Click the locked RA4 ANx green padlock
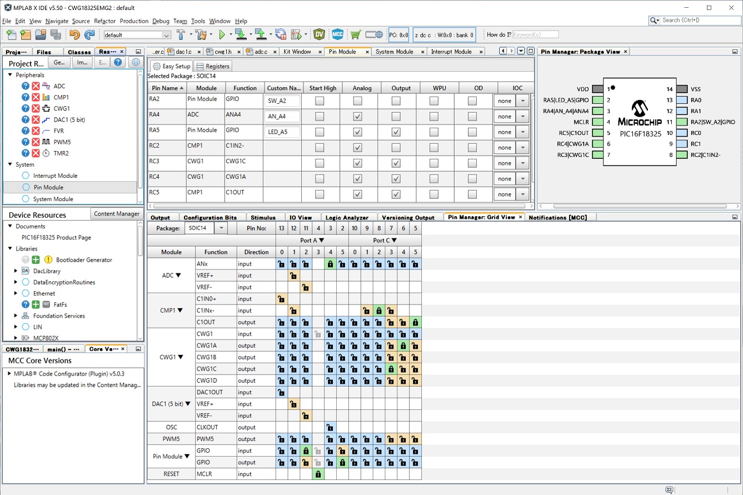The width and height of the screenshot is (743, 495). coord(330,264)
